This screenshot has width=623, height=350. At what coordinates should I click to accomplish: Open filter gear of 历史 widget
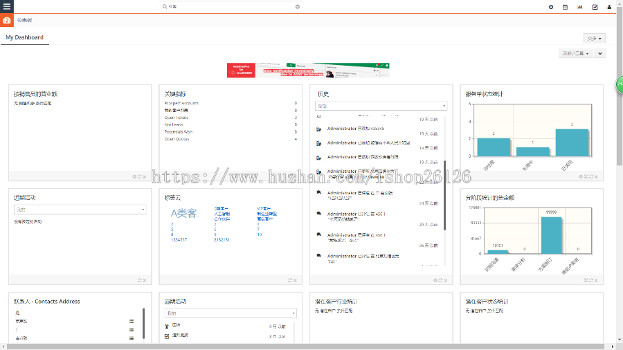tap(435, 280)
